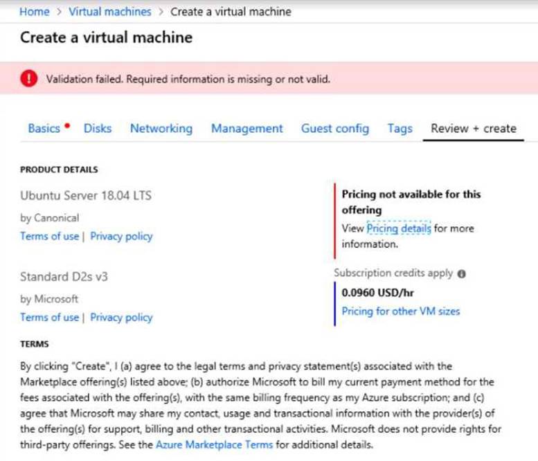Click the red validation error icon

pyautogui.click(x=29, y=78)
